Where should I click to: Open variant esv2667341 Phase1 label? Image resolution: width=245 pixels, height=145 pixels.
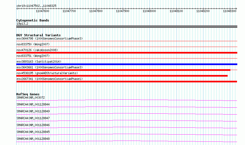click(50, 79)
